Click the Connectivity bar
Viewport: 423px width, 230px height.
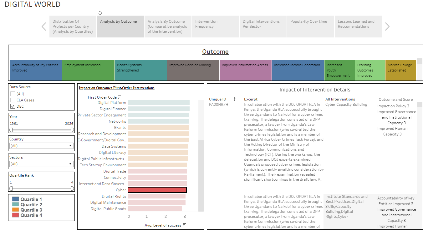pyautogui.click(x=157, y=178)
